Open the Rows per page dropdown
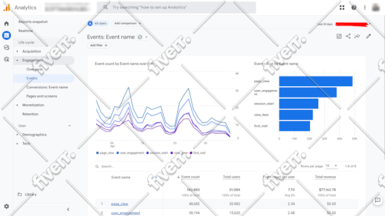Image resolution: width=385 pixels, height=216 pixels. click(x=331, y=166)
